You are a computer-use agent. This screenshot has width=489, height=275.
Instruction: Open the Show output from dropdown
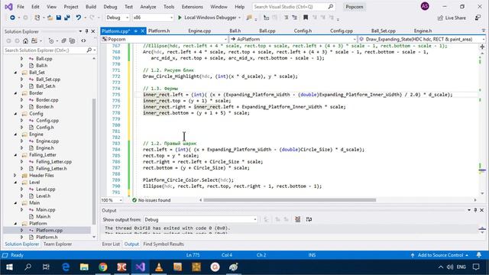[x=200, y=219]
